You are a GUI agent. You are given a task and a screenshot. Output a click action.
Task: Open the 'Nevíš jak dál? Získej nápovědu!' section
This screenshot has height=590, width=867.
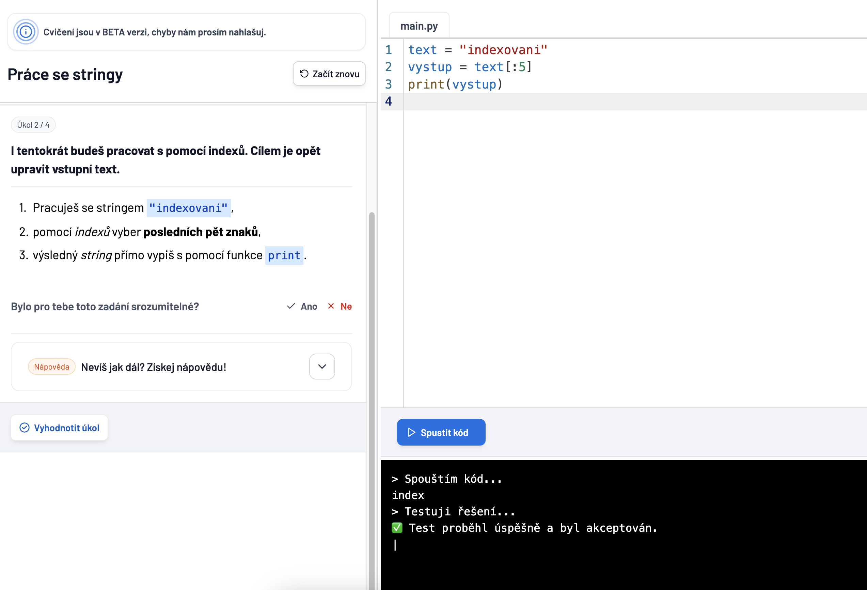153,367
